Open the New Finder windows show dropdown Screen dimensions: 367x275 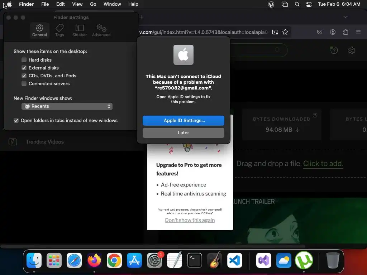67,106
